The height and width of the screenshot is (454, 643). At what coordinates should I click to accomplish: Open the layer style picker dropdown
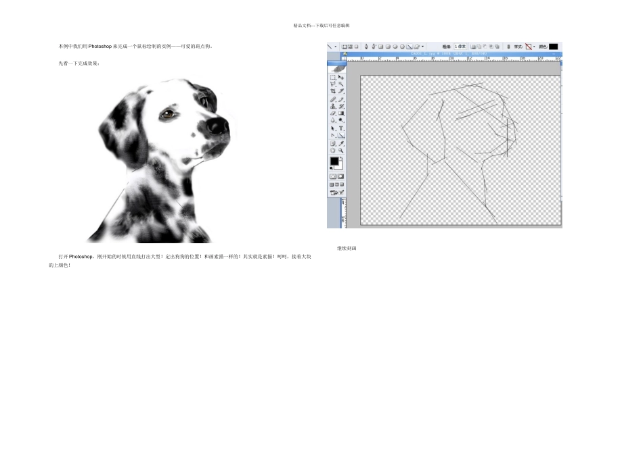(x=534, y=47)
